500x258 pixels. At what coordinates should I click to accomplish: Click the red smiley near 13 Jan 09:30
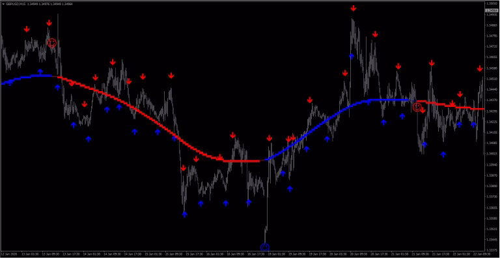(x=52, y=43)
